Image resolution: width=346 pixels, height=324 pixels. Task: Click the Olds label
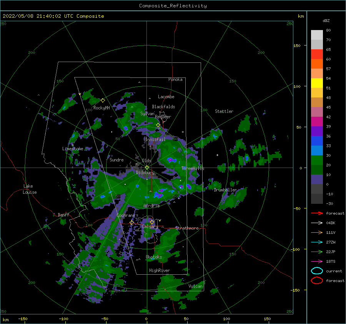[146, 160]
